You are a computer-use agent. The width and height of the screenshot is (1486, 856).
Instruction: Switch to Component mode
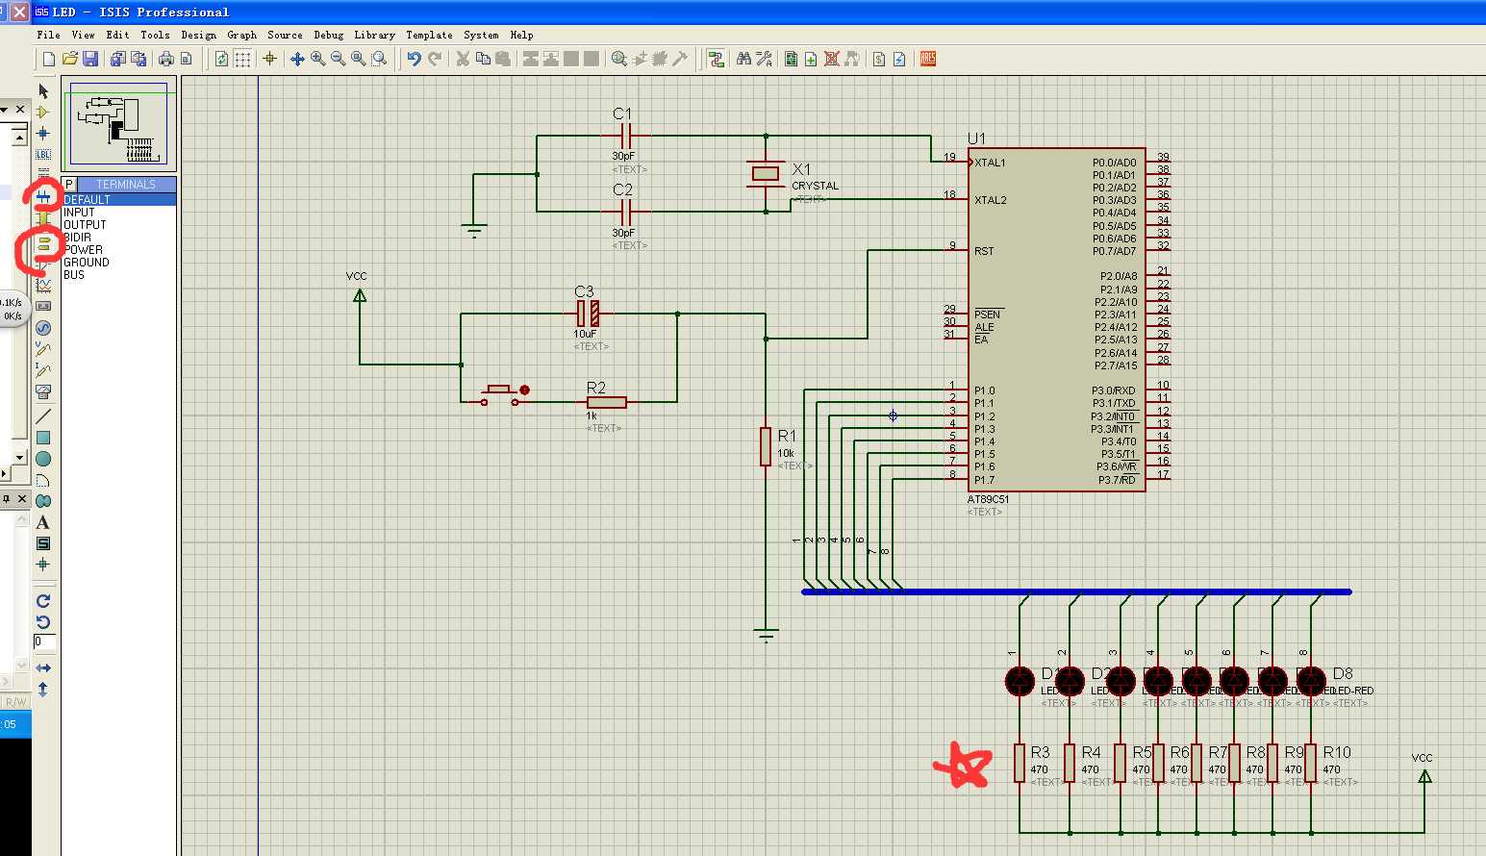[x=43, y=112]
